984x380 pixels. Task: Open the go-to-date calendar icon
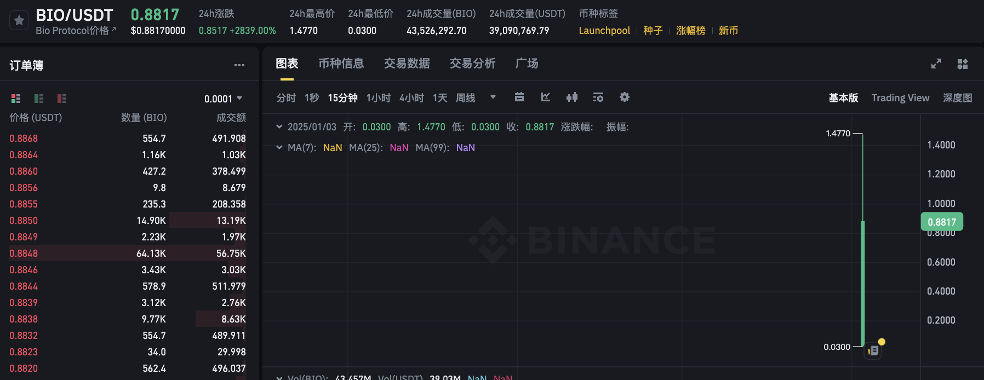[519, 97]
